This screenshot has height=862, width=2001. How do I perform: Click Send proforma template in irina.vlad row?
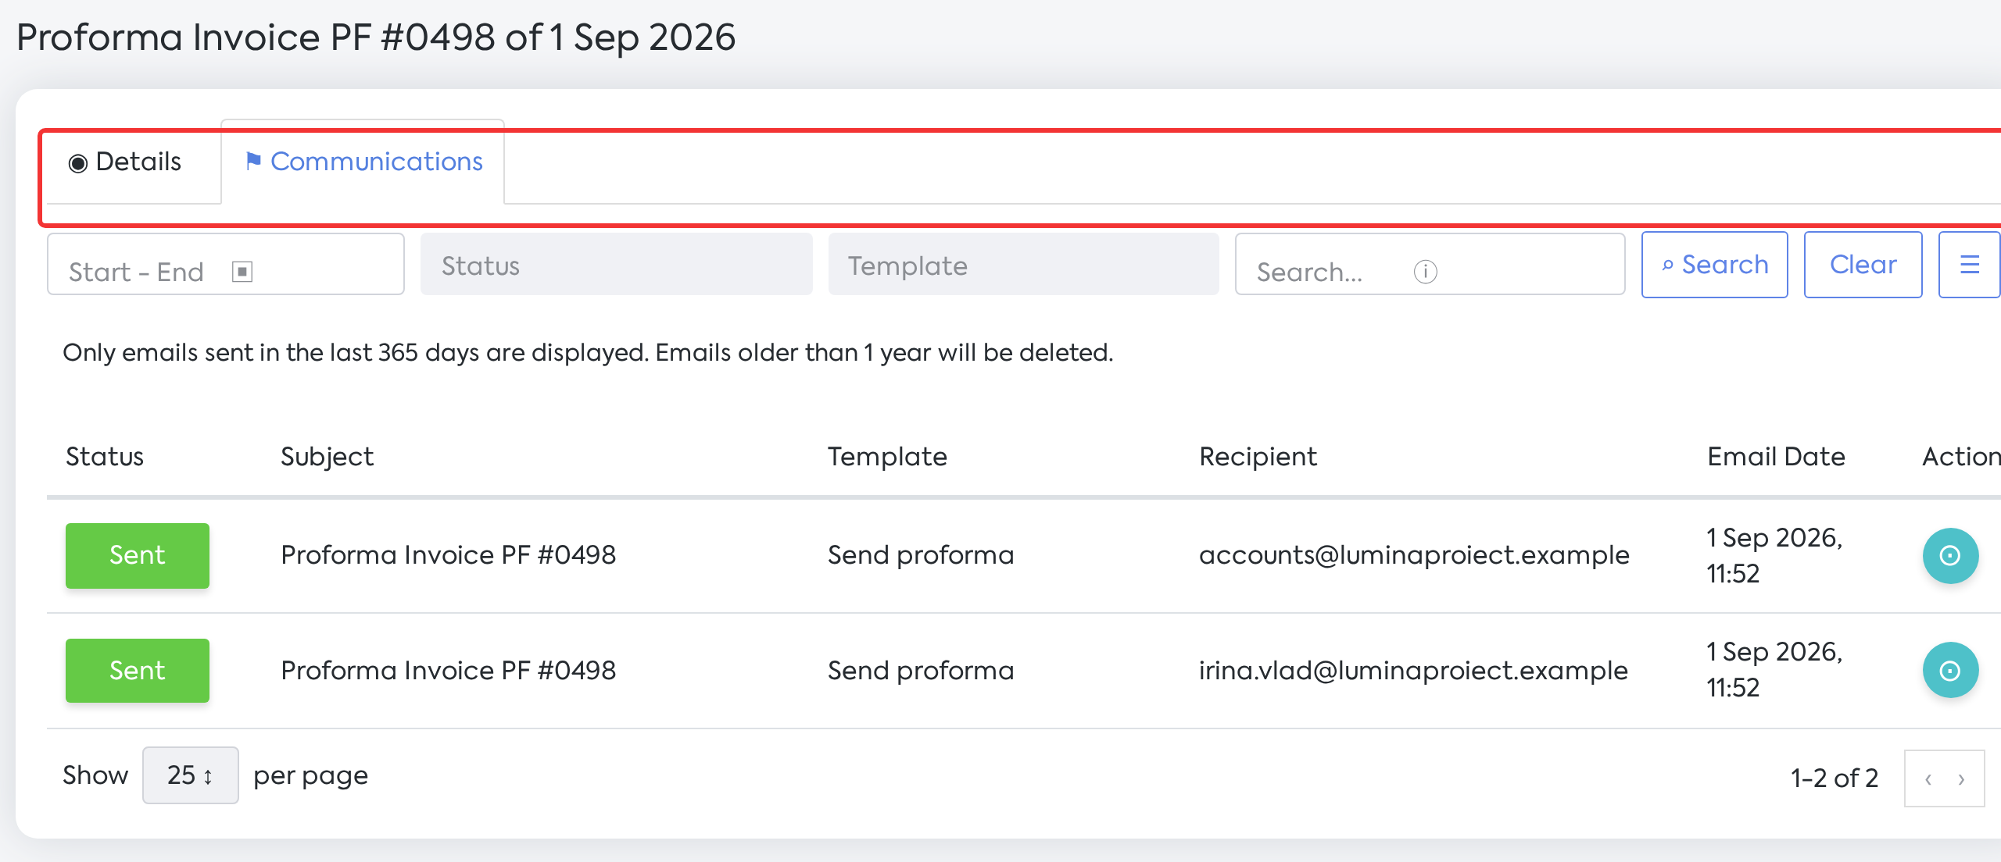(x=921, y=671)
